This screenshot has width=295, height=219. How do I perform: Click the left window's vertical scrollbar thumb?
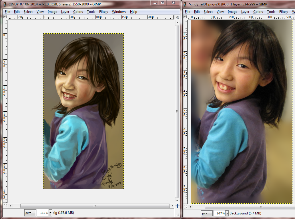pyautogui.click(x=177, y=111)
